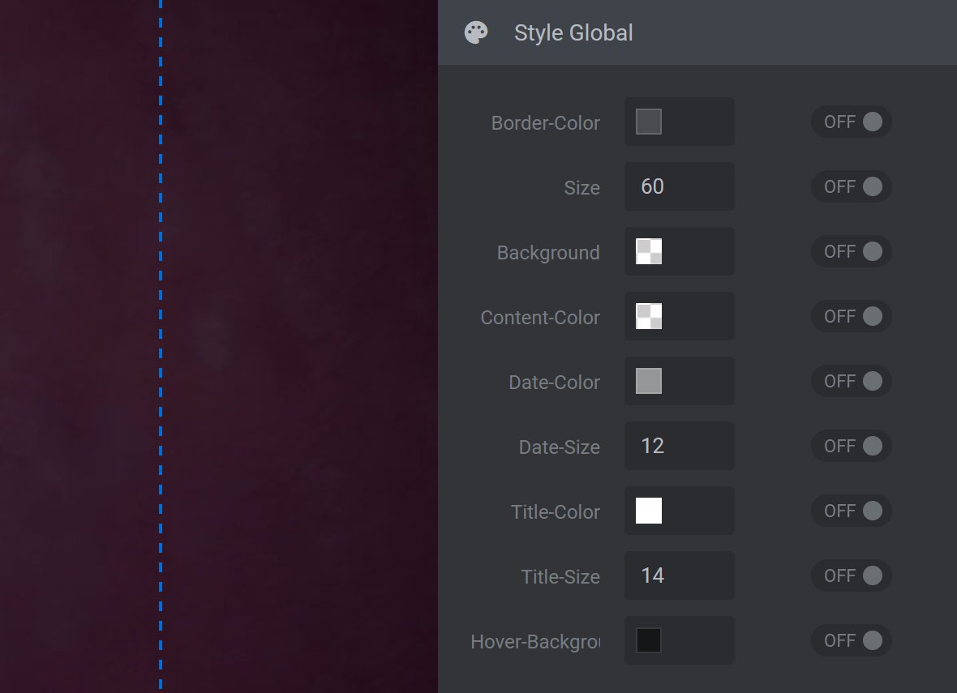
Task: Enable the Content-Color switch
Action: point(852,316)
